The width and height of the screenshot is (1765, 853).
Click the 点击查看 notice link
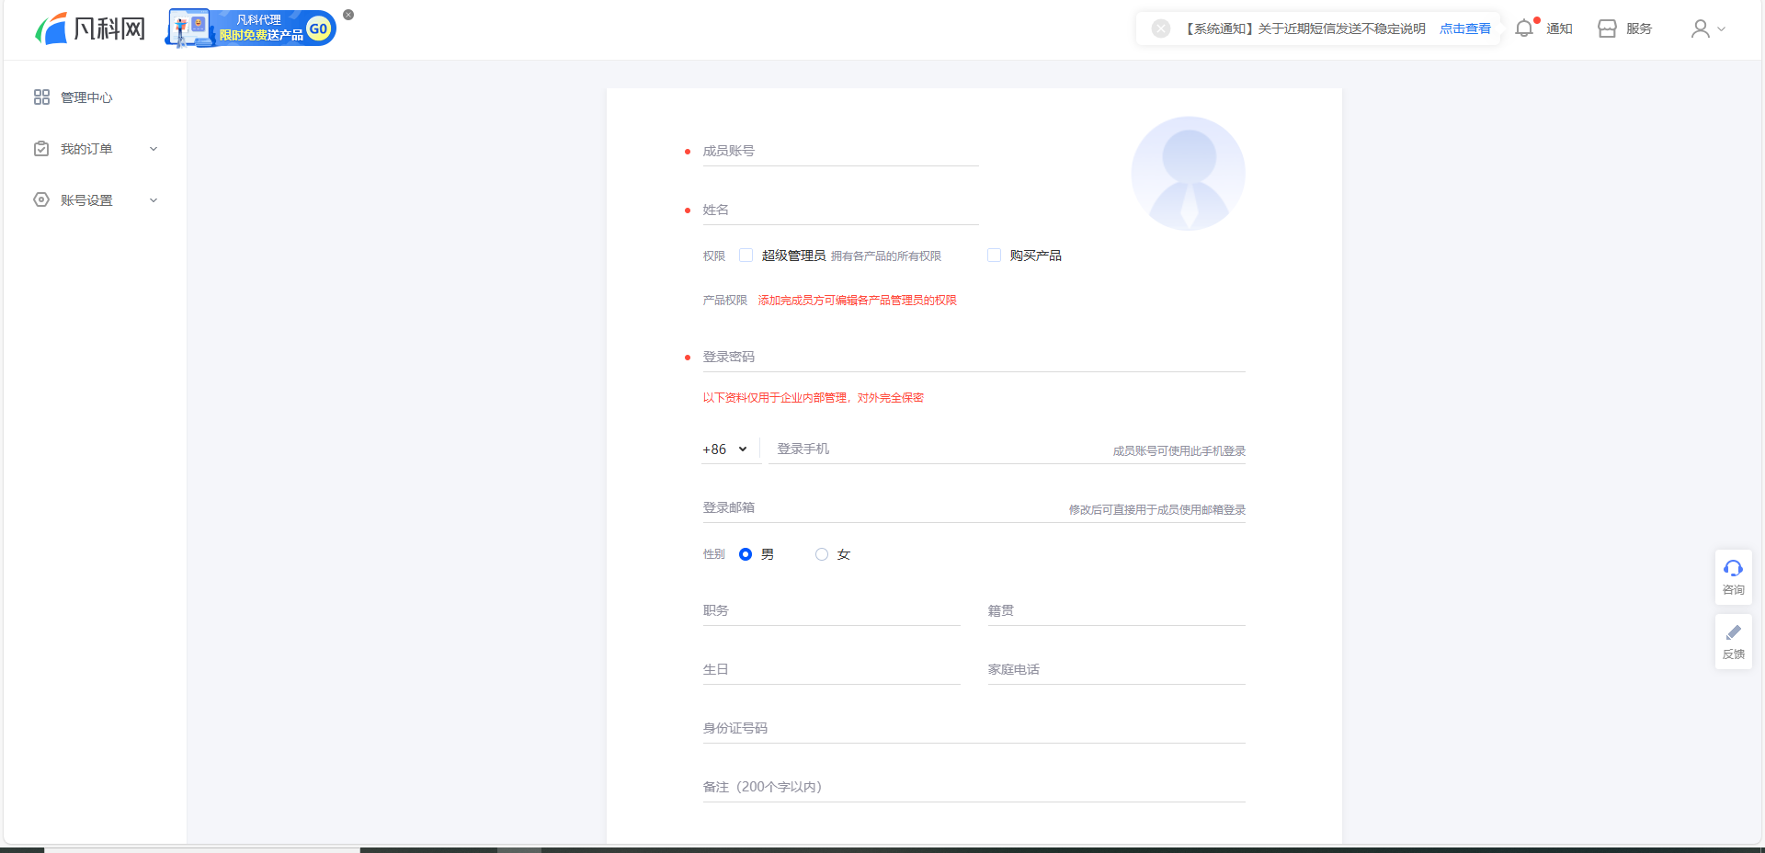[1465, 28]
